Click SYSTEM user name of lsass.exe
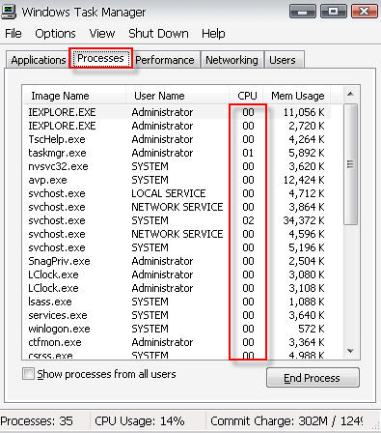The image size is (381, 433). point(150,302)
